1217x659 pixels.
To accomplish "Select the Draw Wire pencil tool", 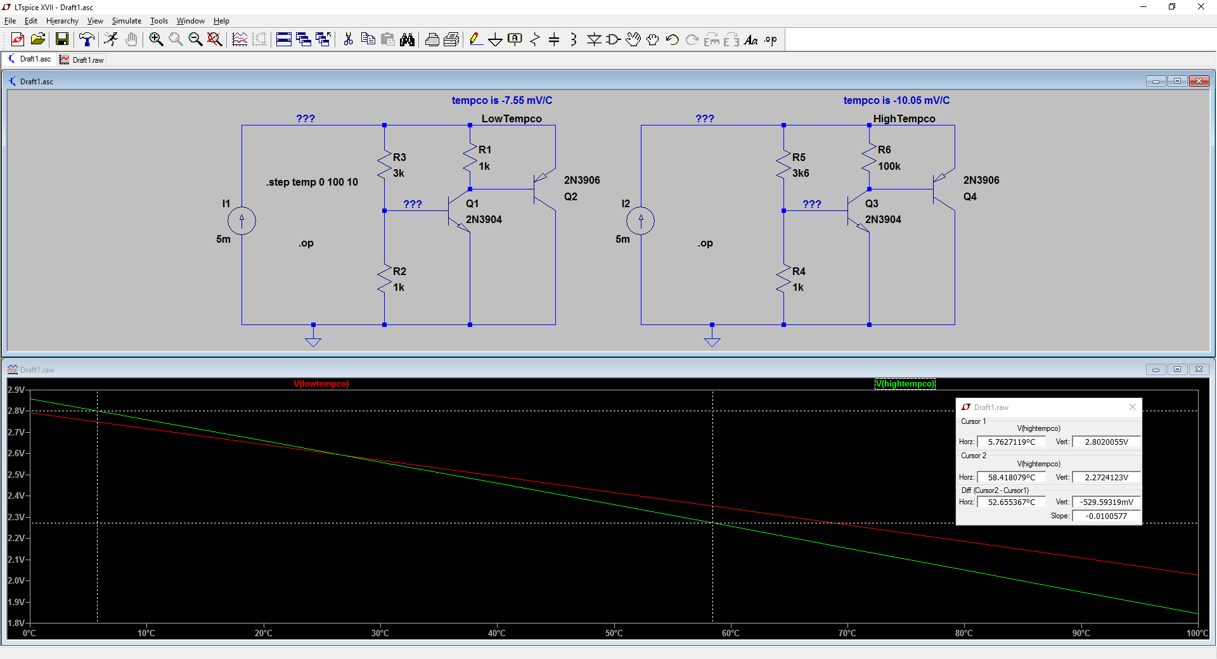I will coord(475,39).
